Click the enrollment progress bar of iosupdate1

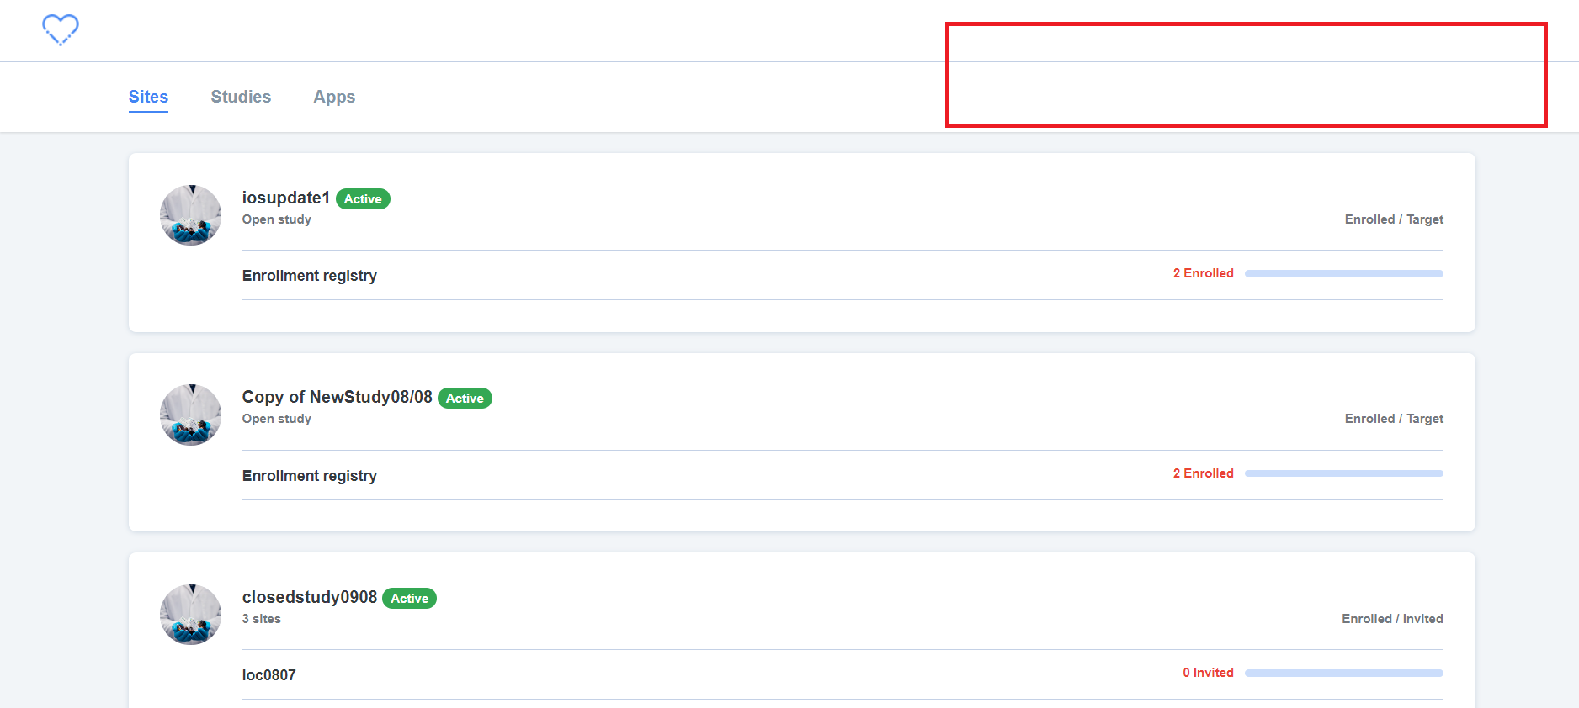coord(1343,273)
